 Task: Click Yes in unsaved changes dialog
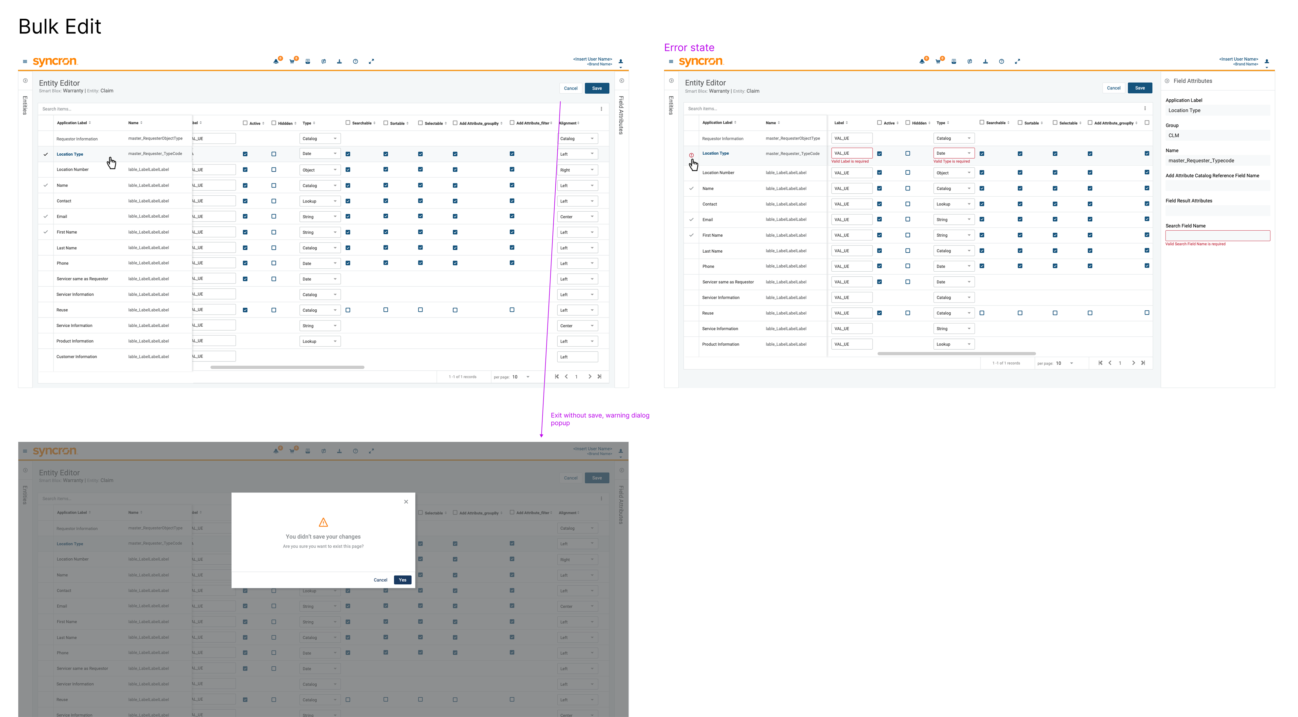402,580
